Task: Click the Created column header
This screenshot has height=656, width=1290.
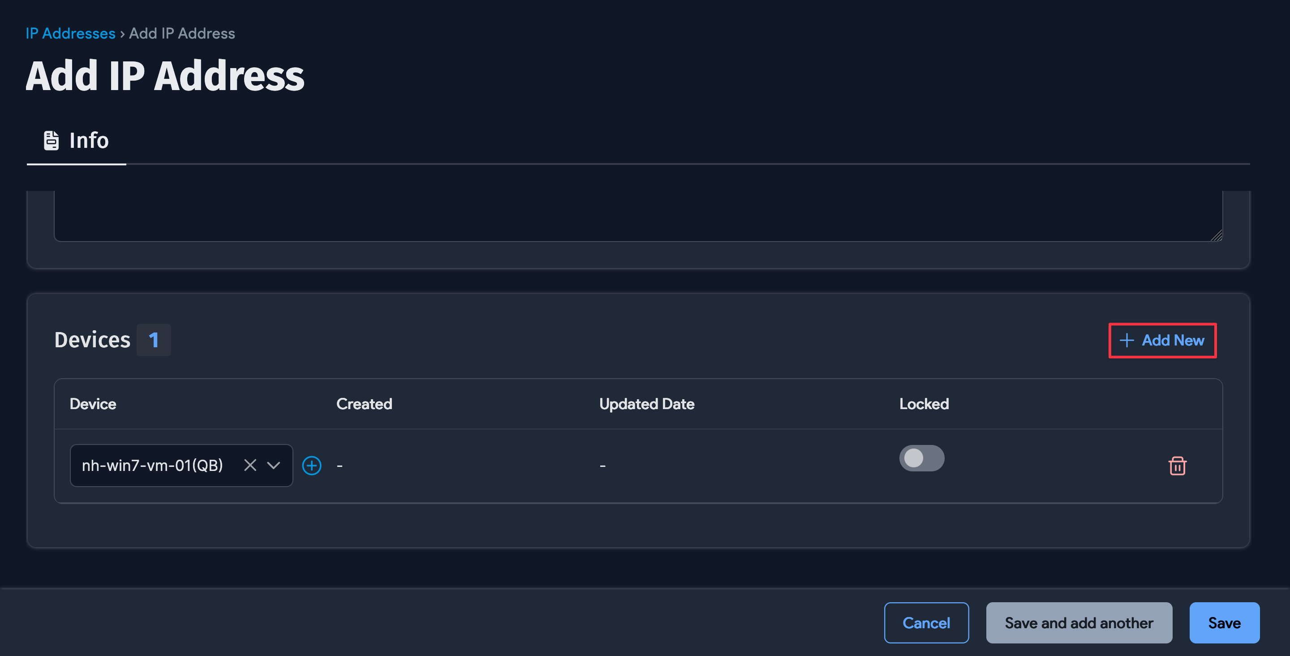Action: tap(364, 403)
